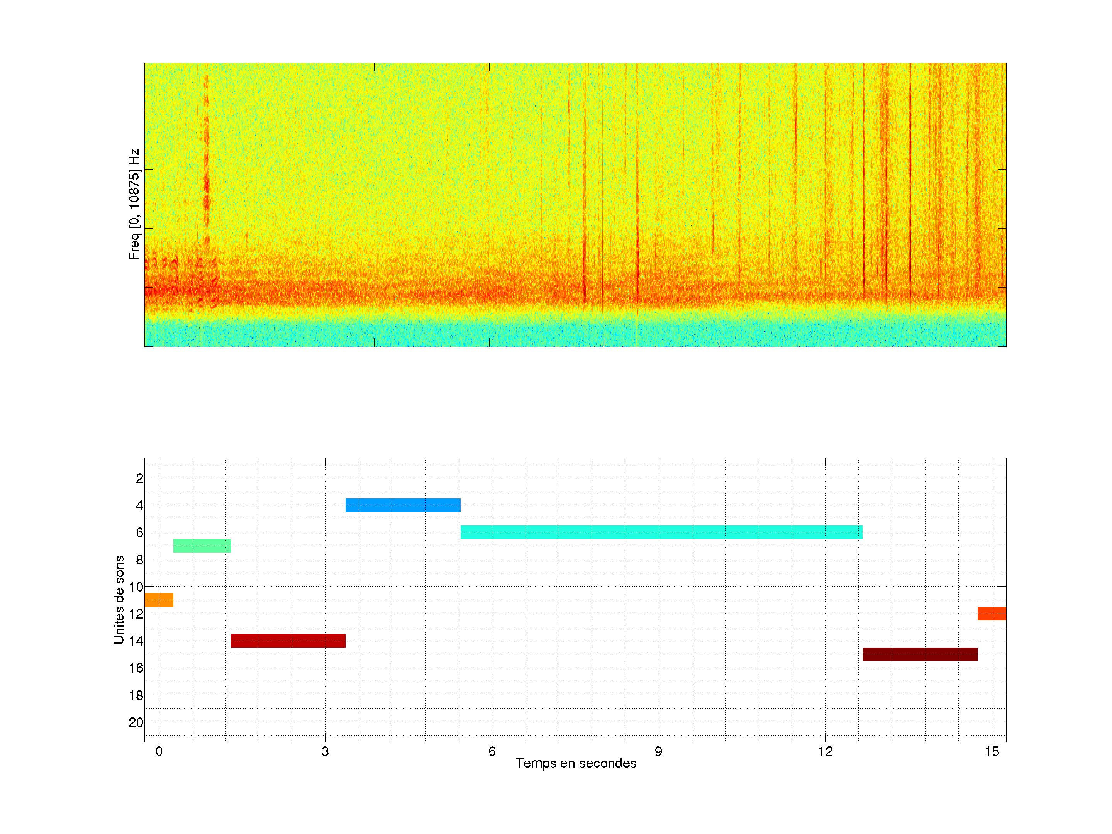Click the 'Unites de sons' axis label
Viewport: 1112px width, 834px height.
point(119,600)
